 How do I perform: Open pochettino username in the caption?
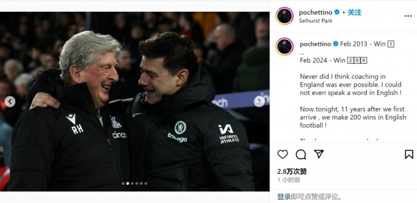(316, 44)
